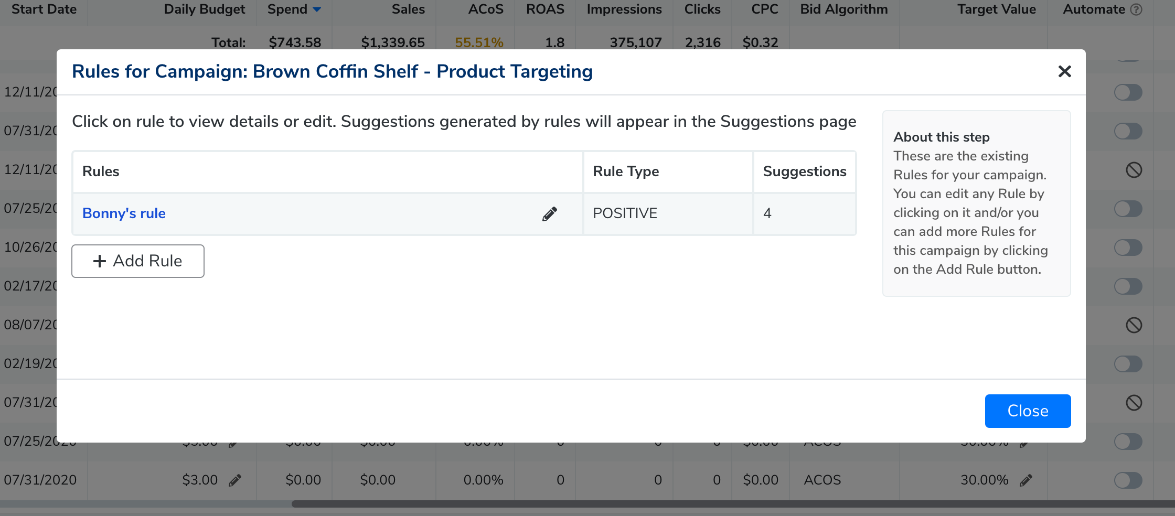Click the Impressions column header
Screen dimensions: 1175x516
[x=624, y=9]
